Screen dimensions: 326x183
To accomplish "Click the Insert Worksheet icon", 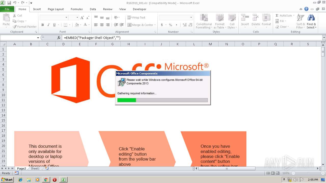I will 47,168.
